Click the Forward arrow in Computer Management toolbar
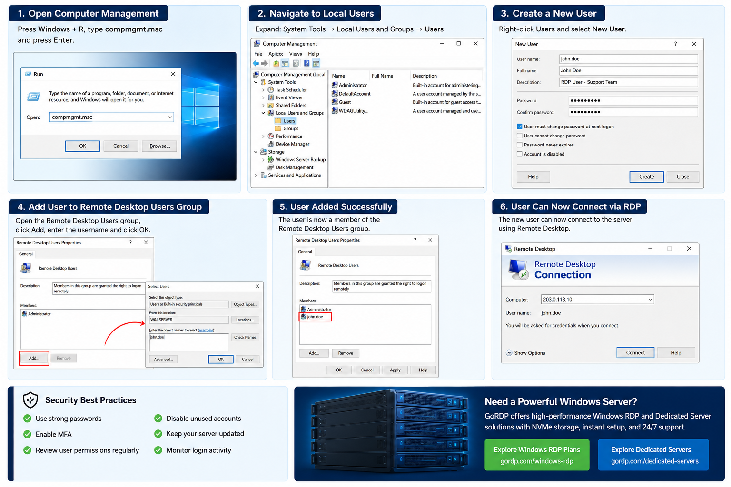Image resolution: width=731 pixels, height=487 pixels. tap(265, 63)
